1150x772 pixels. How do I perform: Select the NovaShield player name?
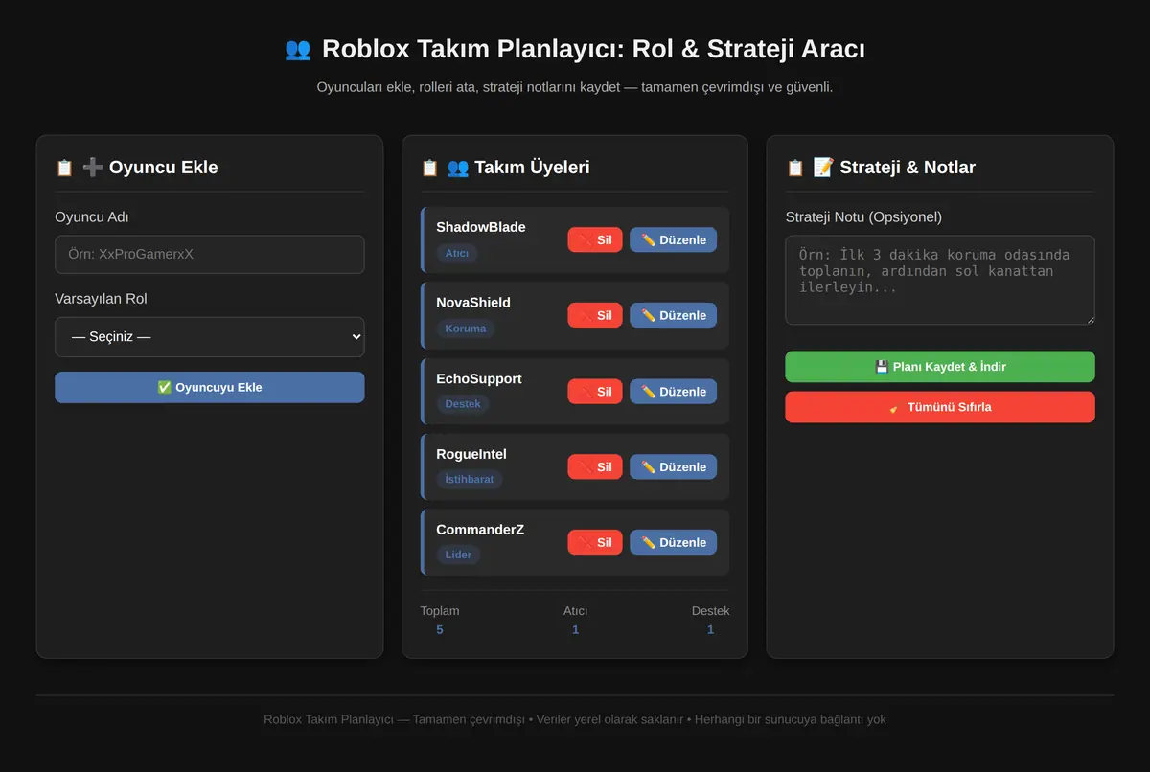pos(473,303)
